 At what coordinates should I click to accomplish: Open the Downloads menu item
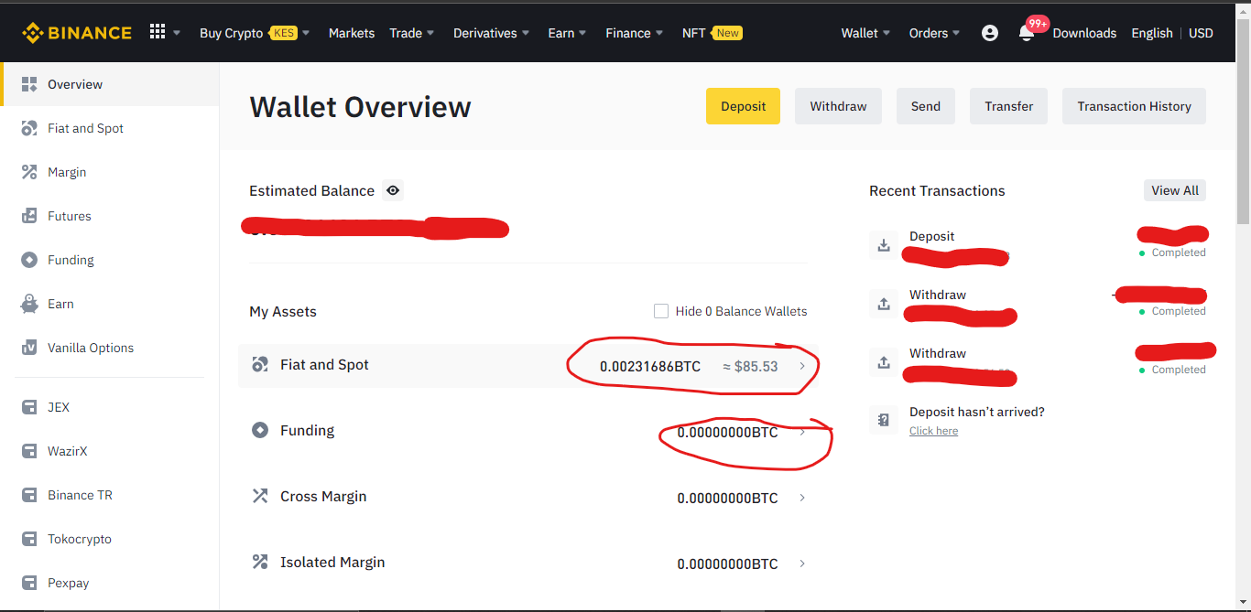click(1084, 33)
